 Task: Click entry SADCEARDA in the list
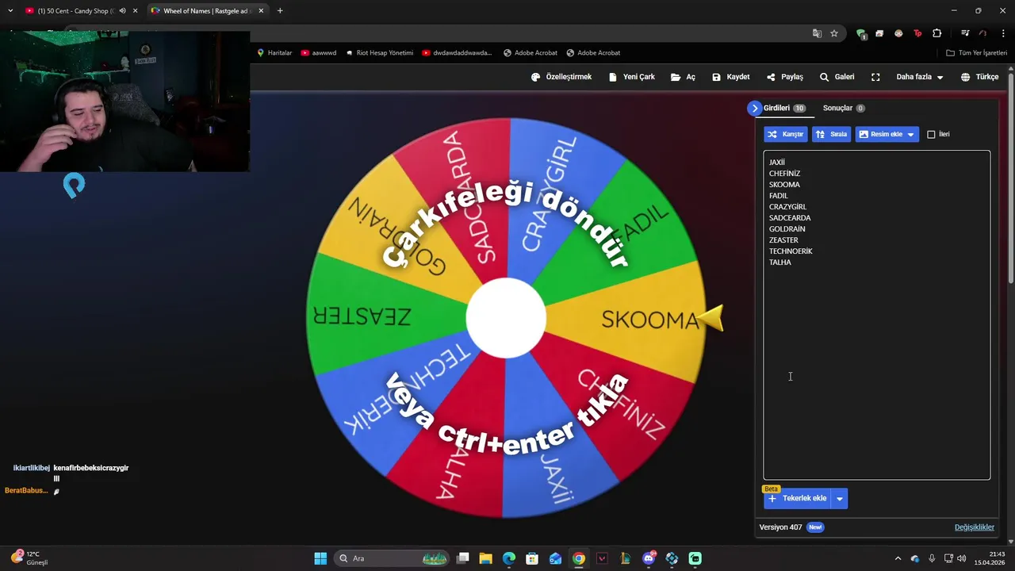[x=790, y=218]
